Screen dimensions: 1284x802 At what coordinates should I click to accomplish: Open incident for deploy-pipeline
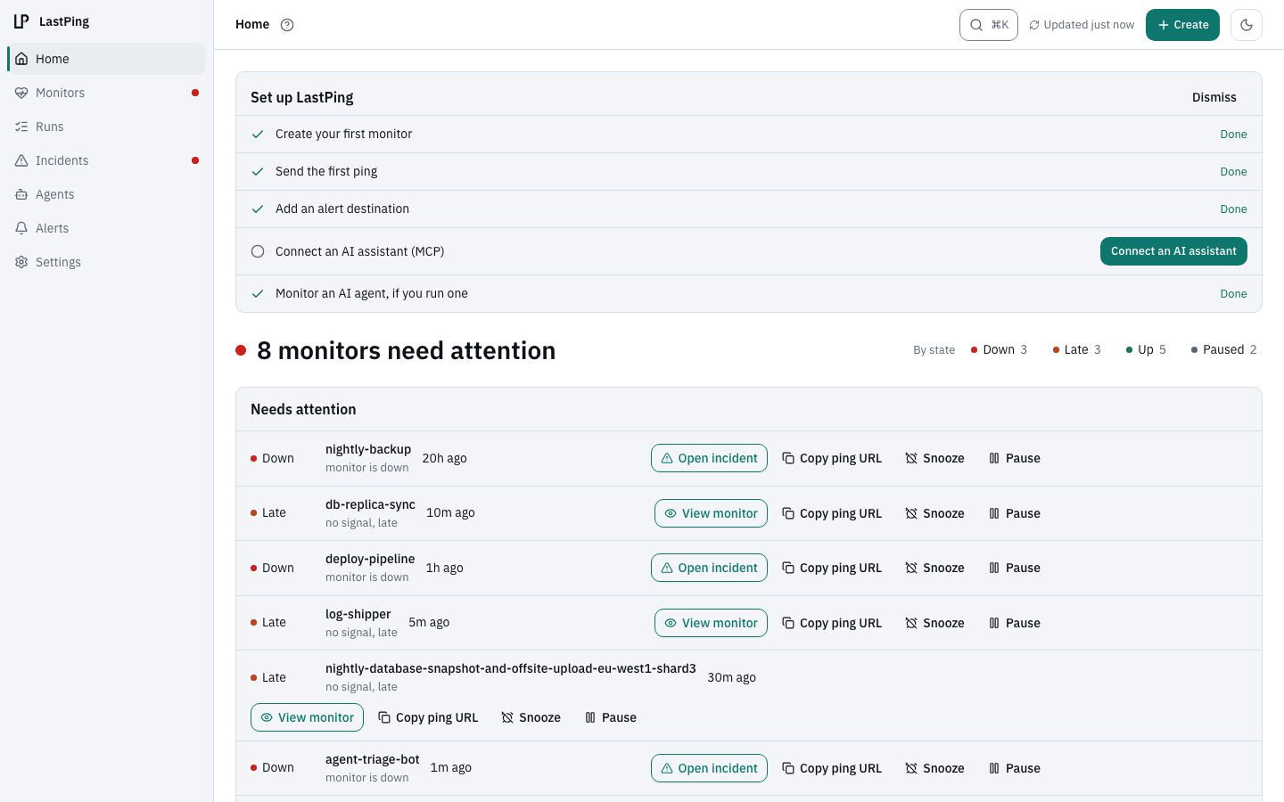pos(709,568)
